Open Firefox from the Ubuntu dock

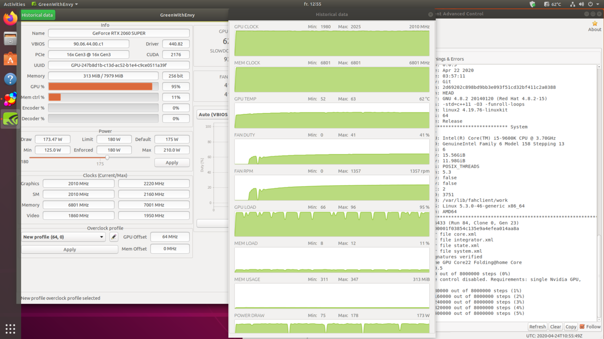pos(10,19)
